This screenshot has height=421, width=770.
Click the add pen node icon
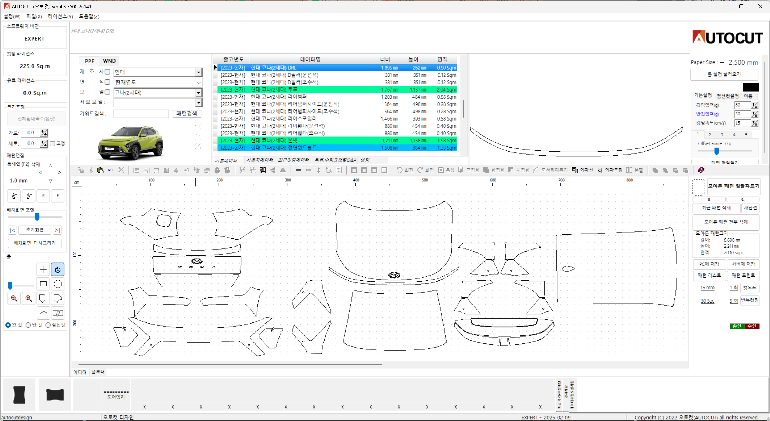point(14,196)
